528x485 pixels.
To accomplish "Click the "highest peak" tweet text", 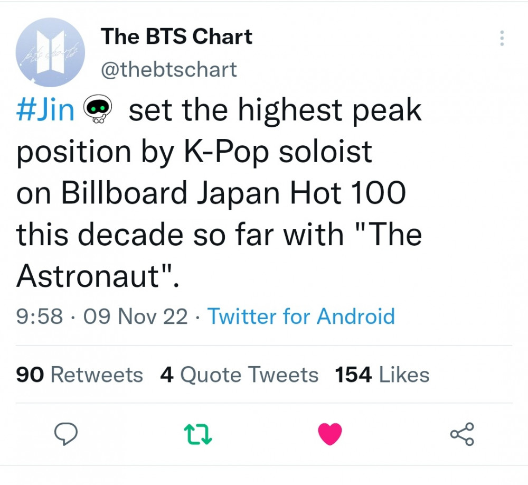I will (x=329, y=110).
